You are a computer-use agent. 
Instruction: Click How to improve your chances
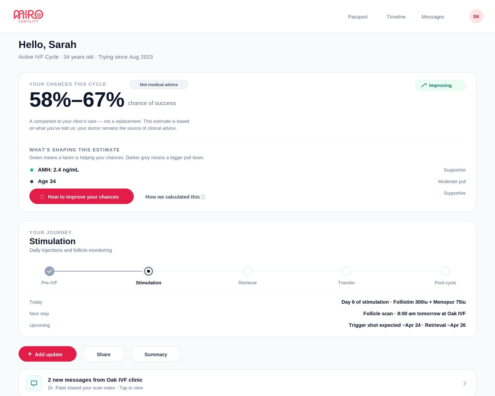pyautogui.click(x=82, y=196)
